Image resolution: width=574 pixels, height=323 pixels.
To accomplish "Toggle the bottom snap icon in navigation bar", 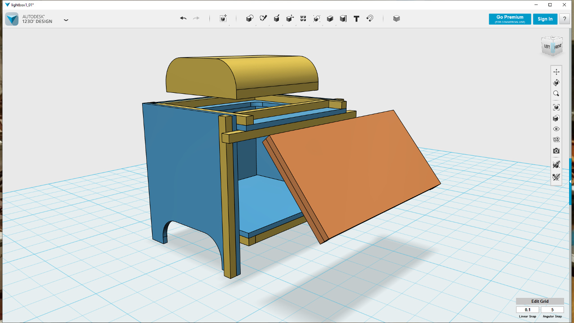I will (x=557, y=178).
